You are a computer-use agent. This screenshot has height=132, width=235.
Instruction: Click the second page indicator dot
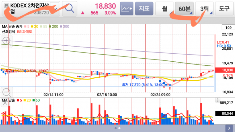pos(119,128)
